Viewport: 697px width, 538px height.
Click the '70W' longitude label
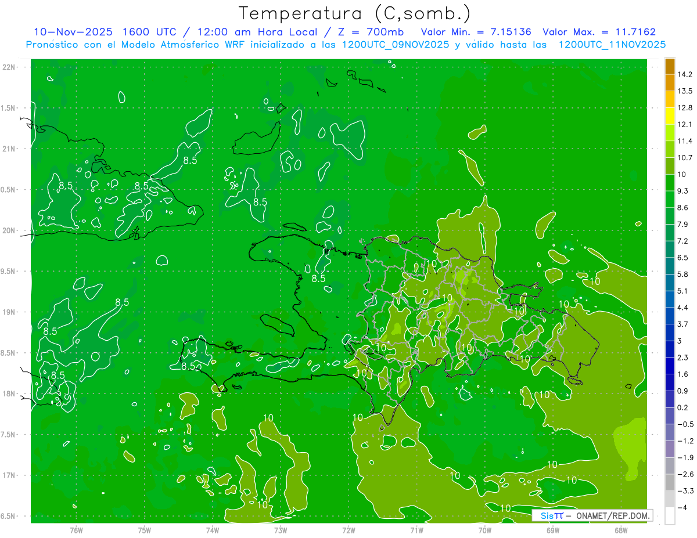pyautogui.click(x=485, y=530)
